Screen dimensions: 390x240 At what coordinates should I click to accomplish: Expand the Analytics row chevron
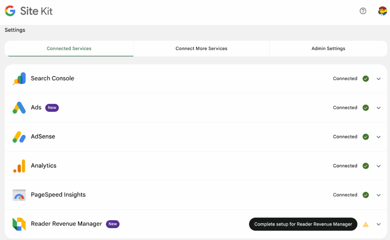(x=379, y=166)
